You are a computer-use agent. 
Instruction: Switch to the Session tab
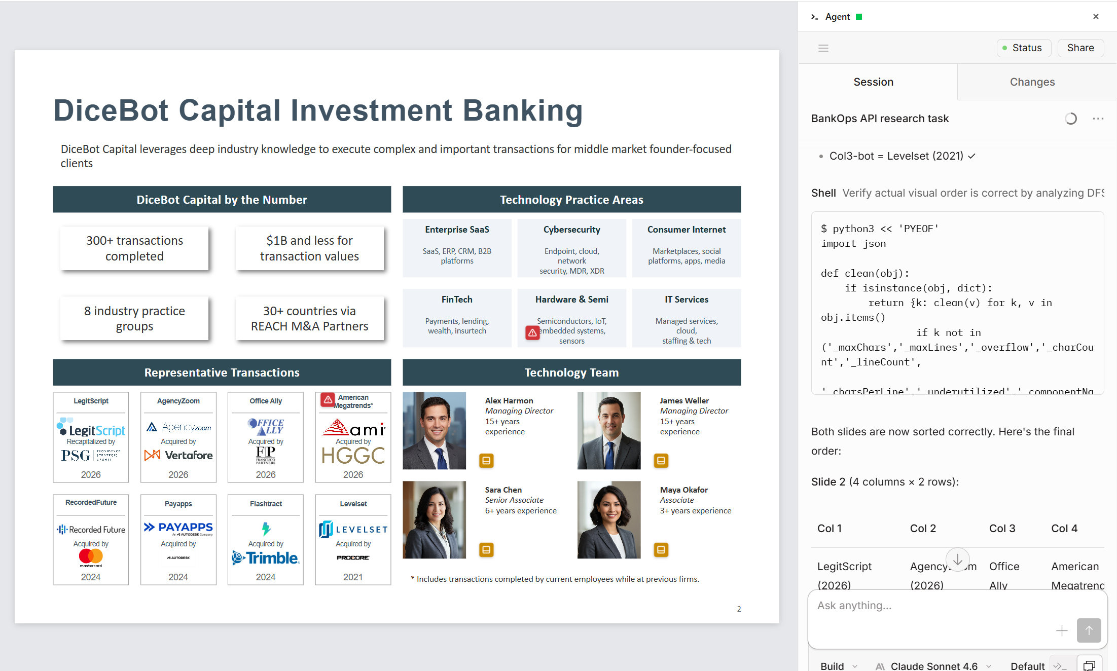[873, 82]
